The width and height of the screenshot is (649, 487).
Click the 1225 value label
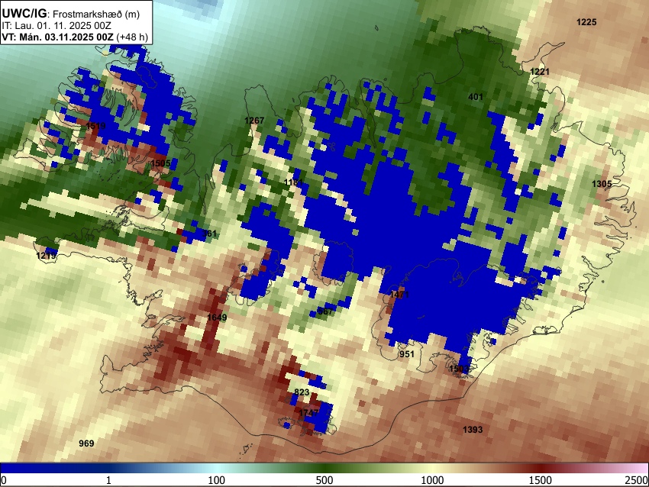[x=586, y=22]
